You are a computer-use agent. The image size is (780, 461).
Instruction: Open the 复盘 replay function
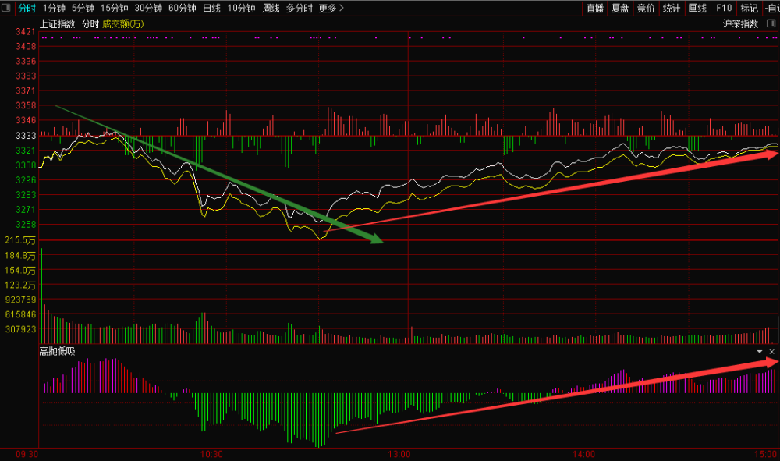pos(620,8)
